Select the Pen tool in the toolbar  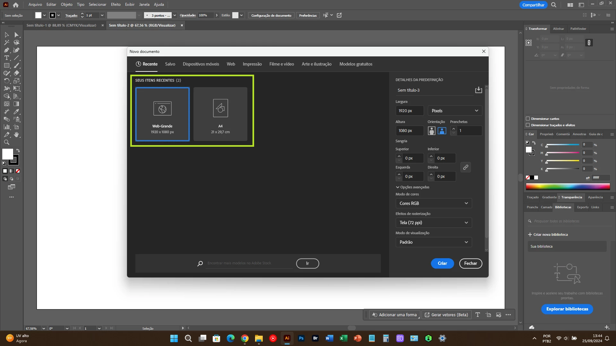pyautogui.click(x=6, y=50)
